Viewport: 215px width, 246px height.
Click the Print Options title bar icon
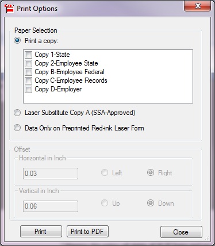9,9
